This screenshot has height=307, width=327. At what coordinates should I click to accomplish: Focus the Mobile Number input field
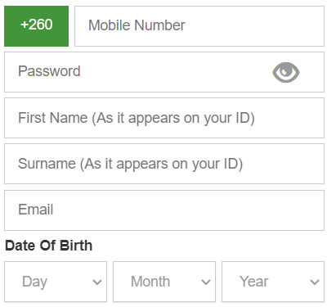(x=199, y=26)
